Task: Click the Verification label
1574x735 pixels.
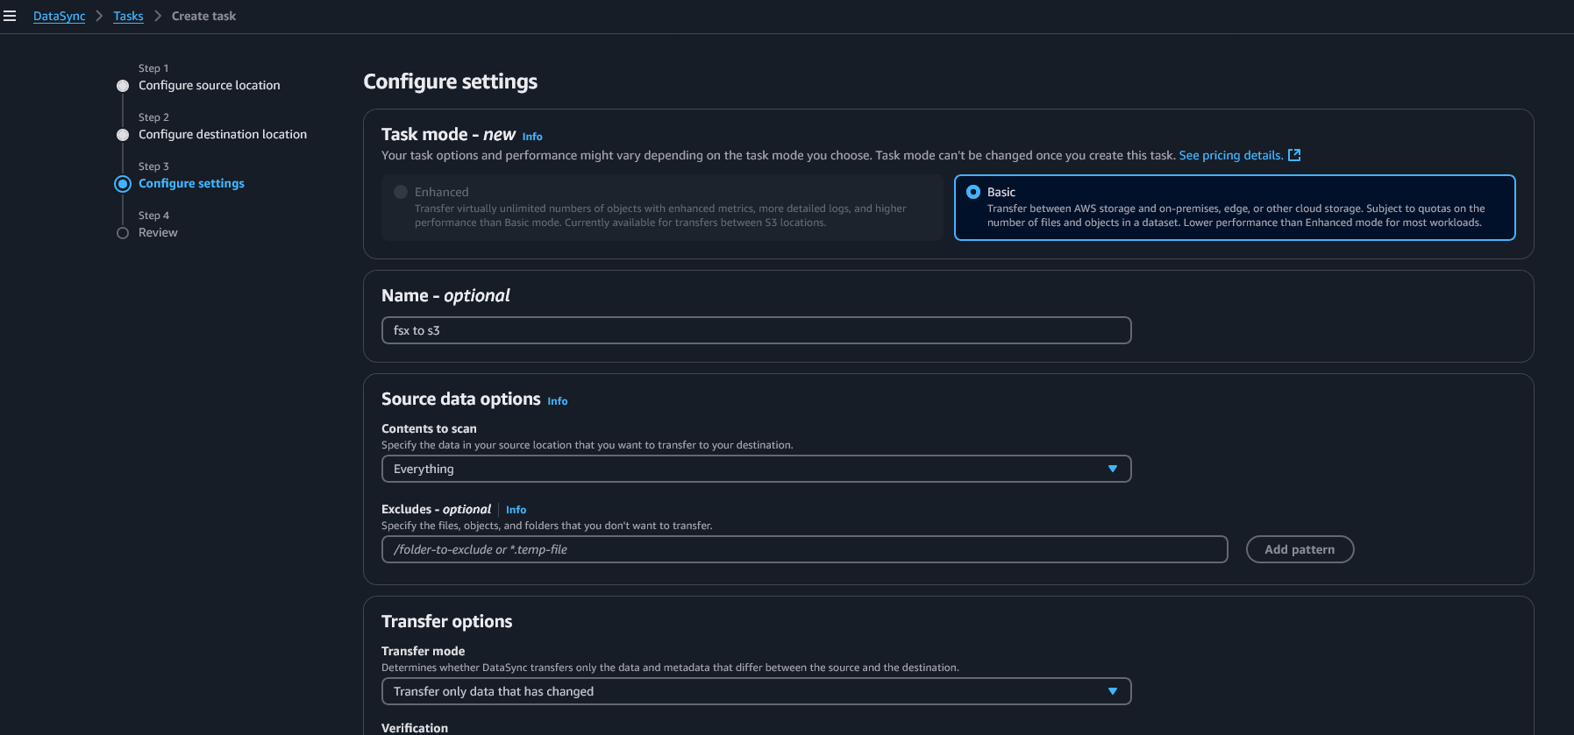Action: click(x=415, y=728)
